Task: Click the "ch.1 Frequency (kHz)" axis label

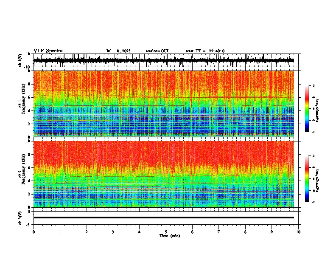Action: pyautogui.click(x=22, y=104)
